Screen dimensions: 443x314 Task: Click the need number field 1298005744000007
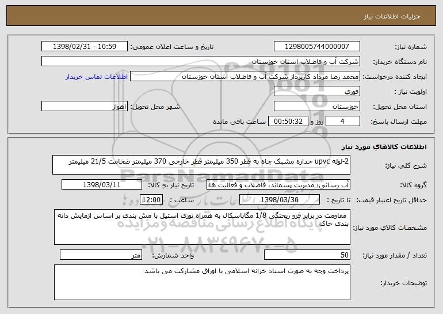point(316,47)
